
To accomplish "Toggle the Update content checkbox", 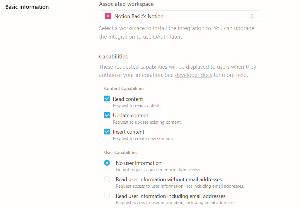I will tap(107, 115).
